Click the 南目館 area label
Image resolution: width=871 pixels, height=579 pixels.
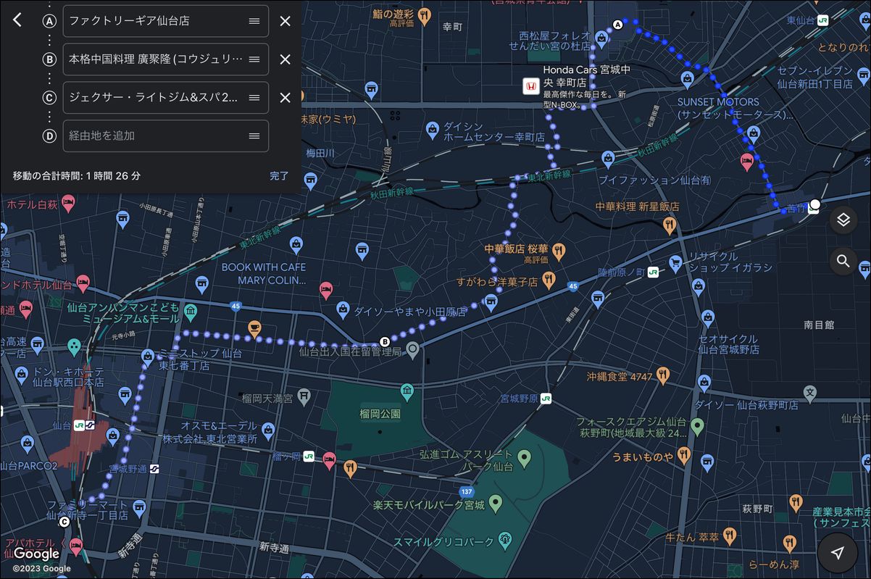819,325
